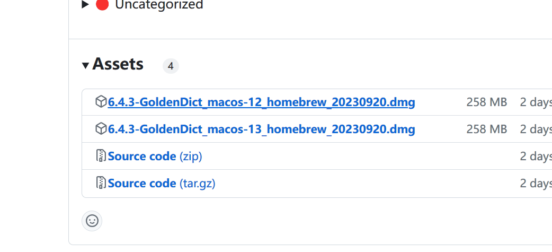Click the Assets count badge showing 4

(x=171, y=66)
